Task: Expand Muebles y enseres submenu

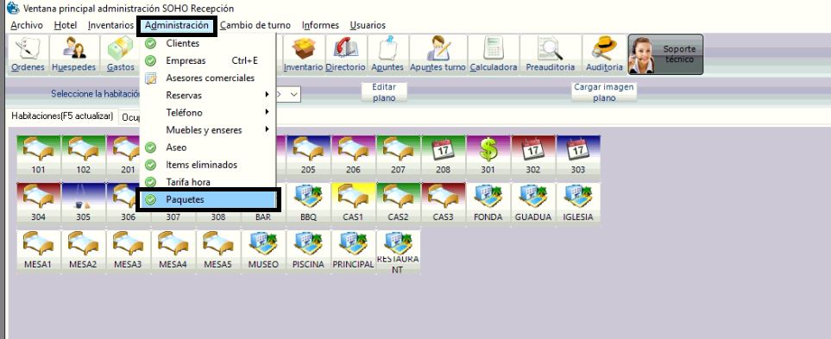Action: (207, 129)
